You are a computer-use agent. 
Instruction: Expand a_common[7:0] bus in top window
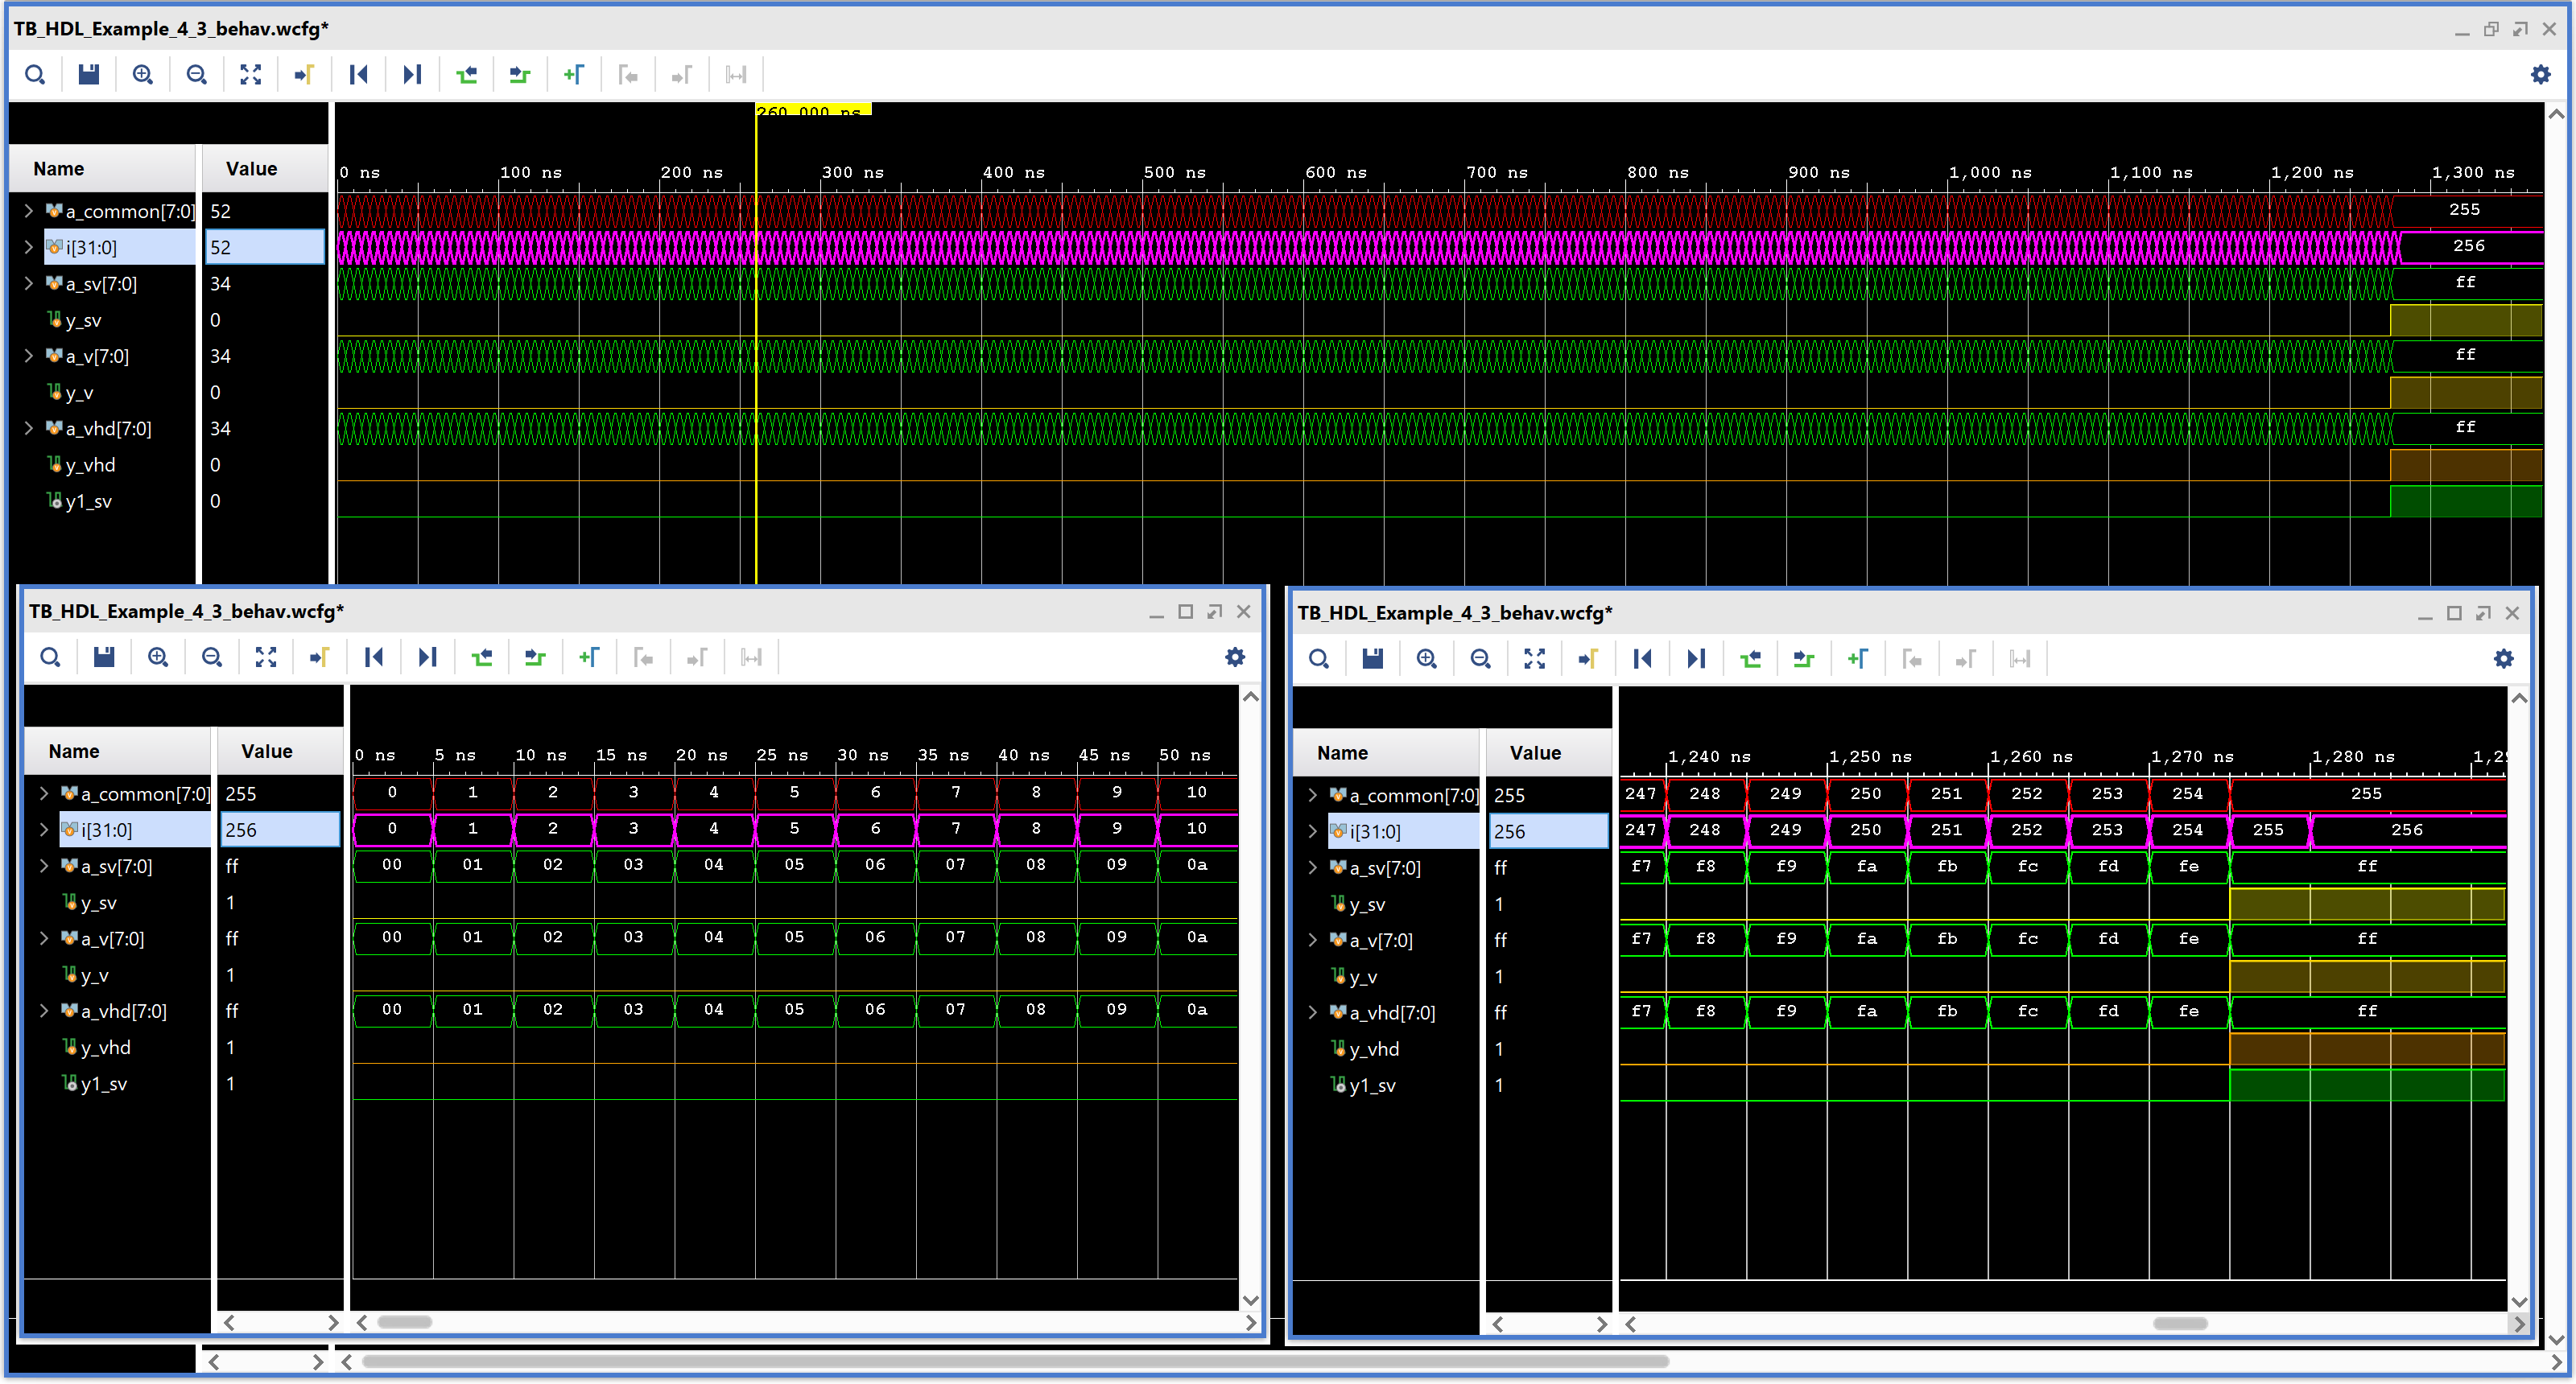[29, 211]
